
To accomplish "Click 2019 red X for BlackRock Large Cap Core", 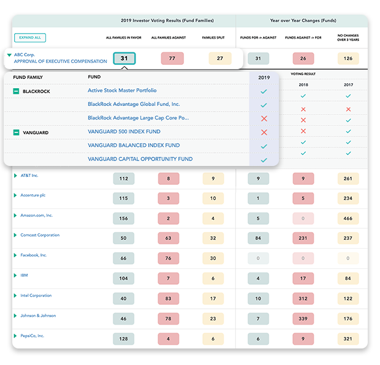I will (x=264, y=119).
